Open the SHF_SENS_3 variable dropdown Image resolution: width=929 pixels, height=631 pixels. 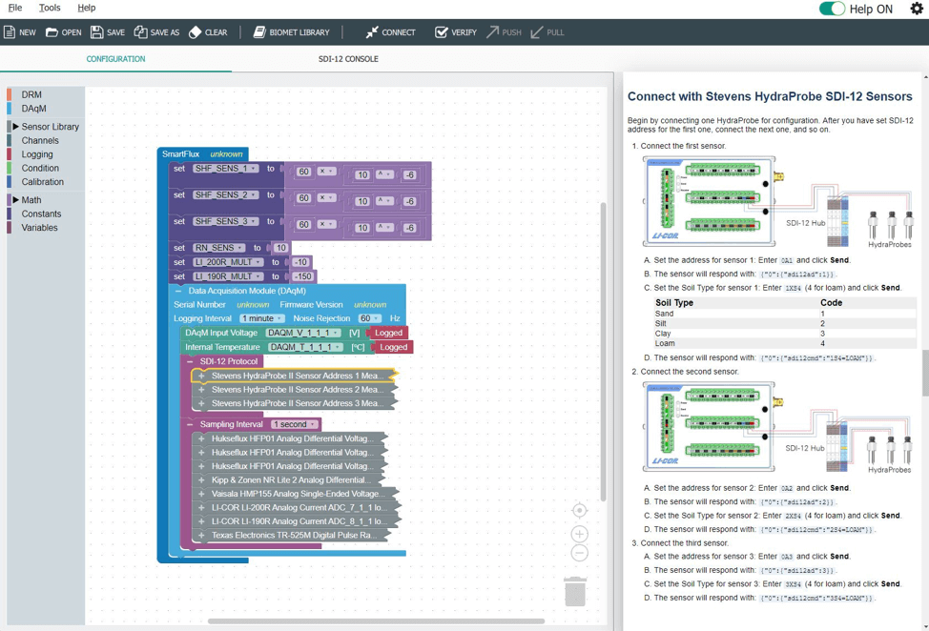226,221
